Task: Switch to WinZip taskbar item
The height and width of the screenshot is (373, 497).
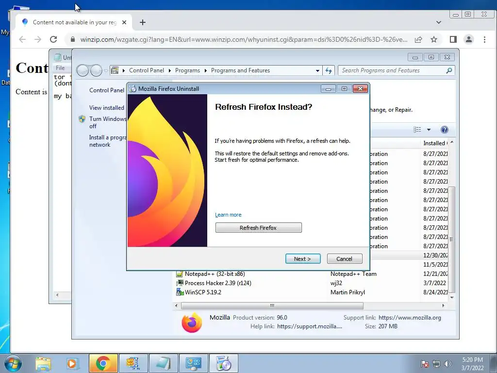Action: (133, 363)
